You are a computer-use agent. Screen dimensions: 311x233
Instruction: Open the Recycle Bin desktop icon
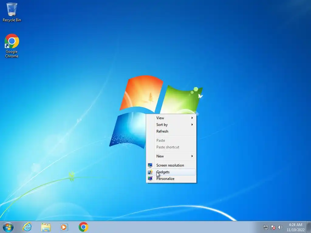pos(12,12)
